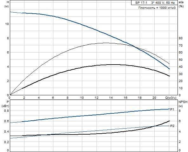This screenshot has height=152, width=188.
Task: Click the Плотность = 1000 кг/м3 text
Action: 157,8
